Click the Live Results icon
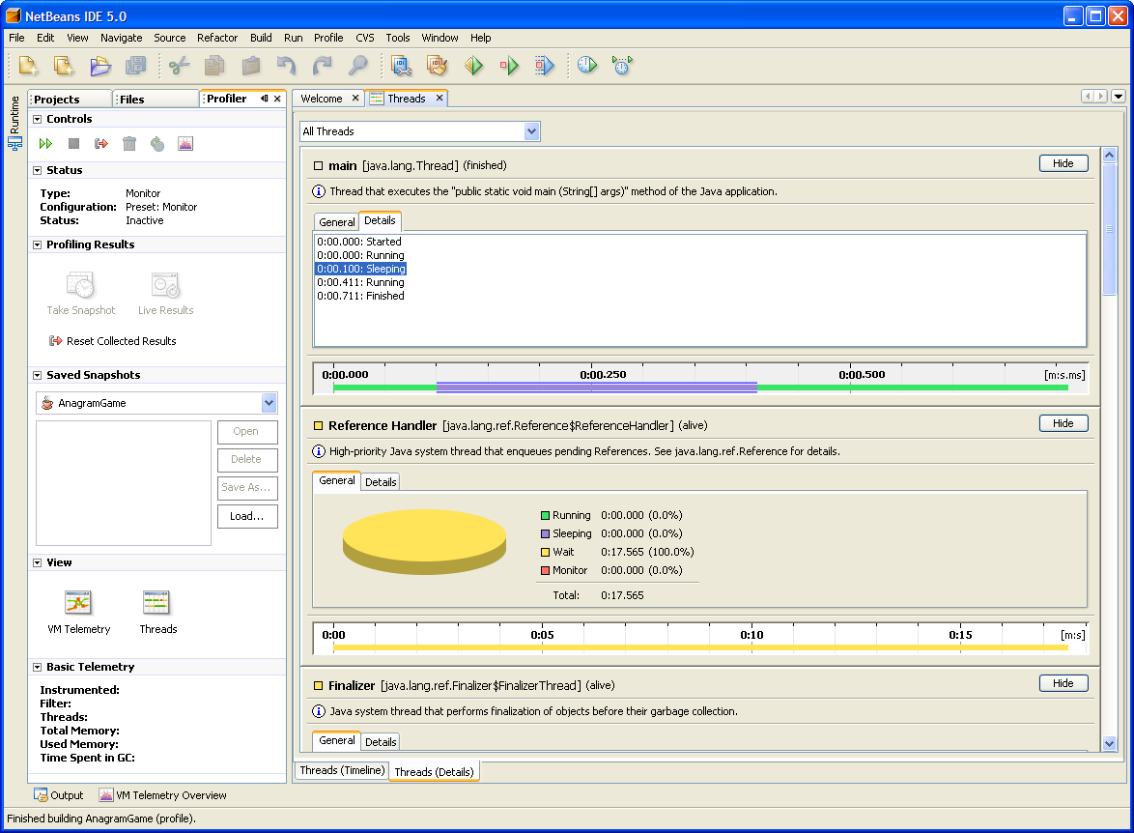The image size is (1134, 833). click(x=165, y=285)
